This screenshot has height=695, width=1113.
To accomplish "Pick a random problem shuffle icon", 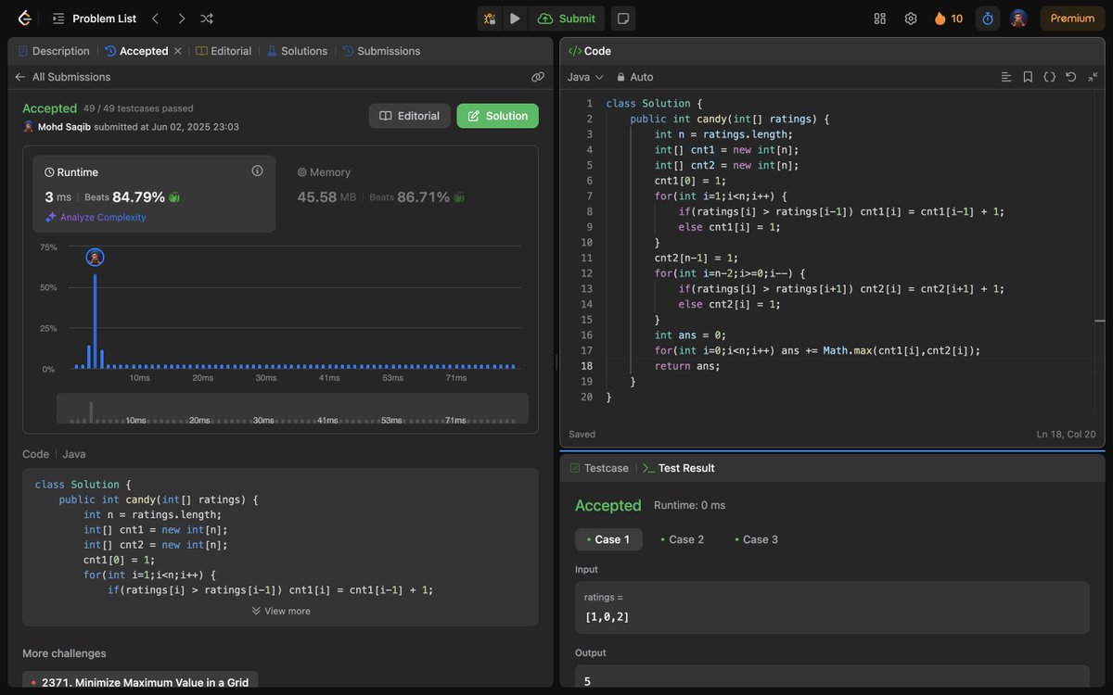I will (207, 19).
